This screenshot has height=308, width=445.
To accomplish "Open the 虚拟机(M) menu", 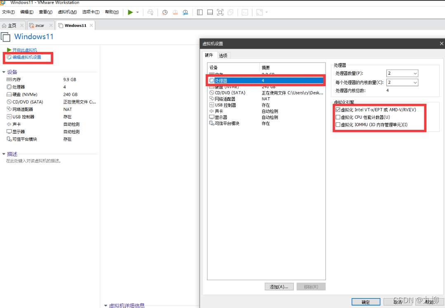I will pos(67,12).
